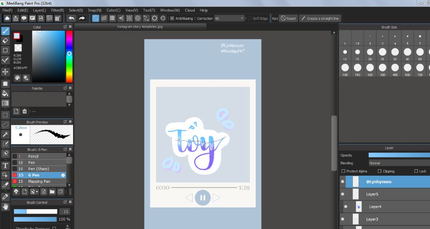Viewport: 430px width, 229px height.
Task: Click the Undo arrow
Action: pos(71,18)
